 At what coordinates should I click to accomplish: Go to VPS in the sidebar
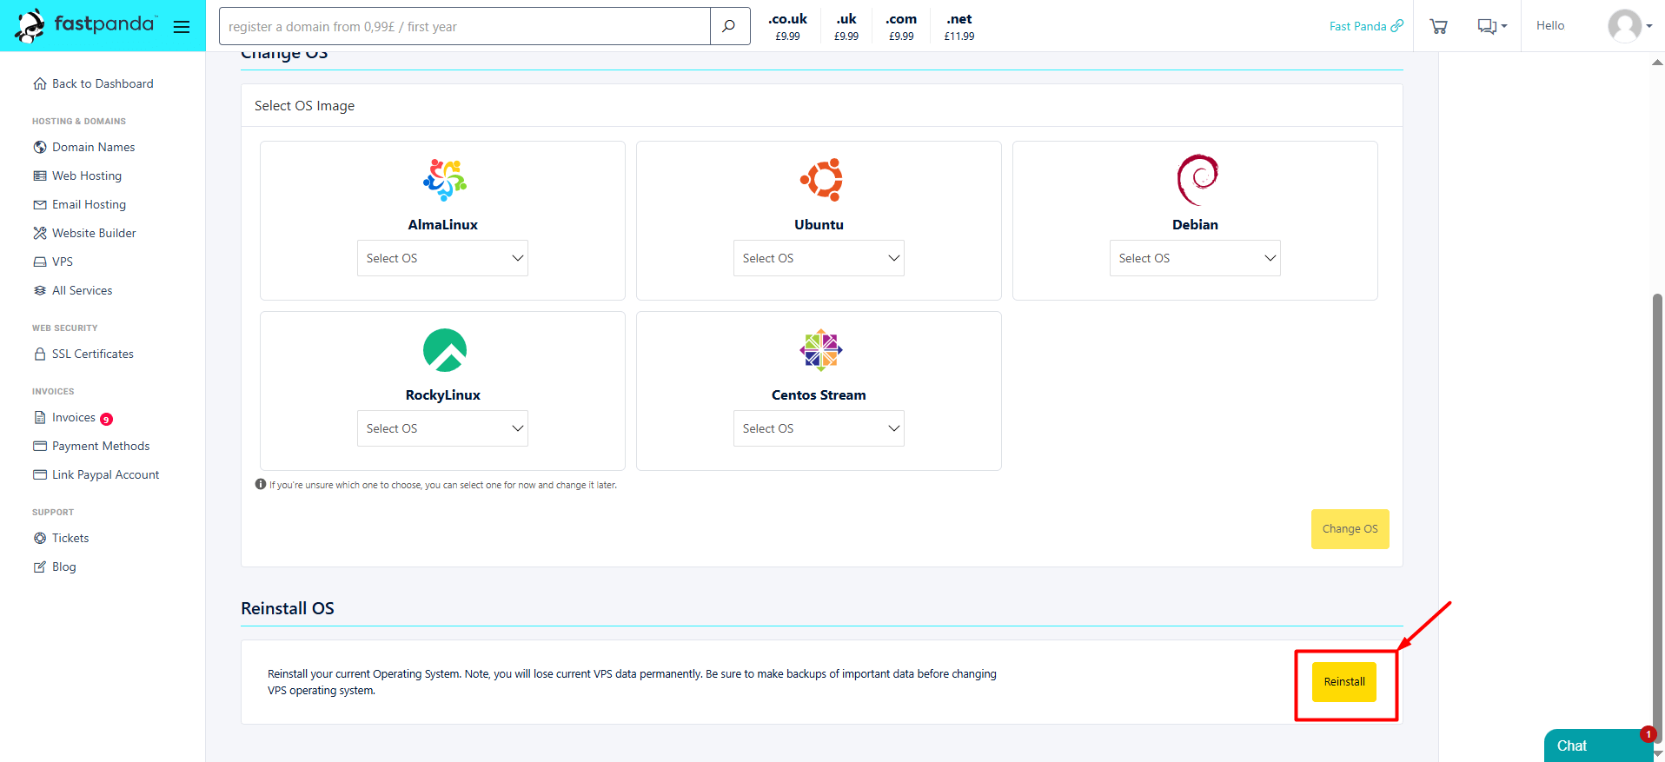click(x=63, y=262)
